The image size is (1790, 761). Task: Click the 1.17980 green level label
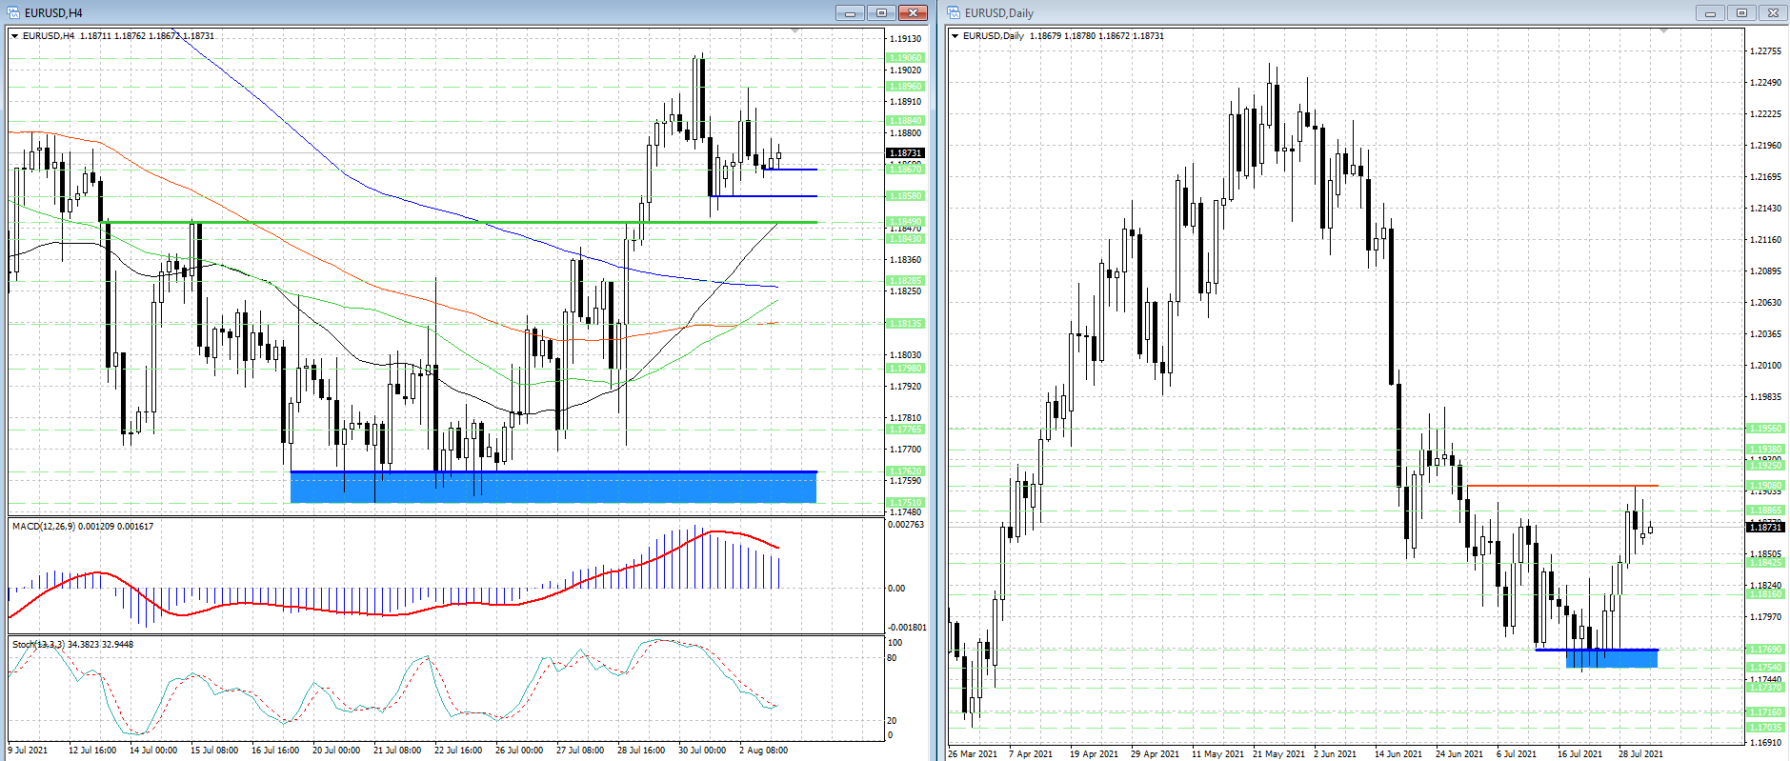(905, 368)
